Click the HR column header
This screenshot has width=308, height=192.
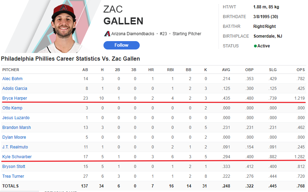pos(151,70)
